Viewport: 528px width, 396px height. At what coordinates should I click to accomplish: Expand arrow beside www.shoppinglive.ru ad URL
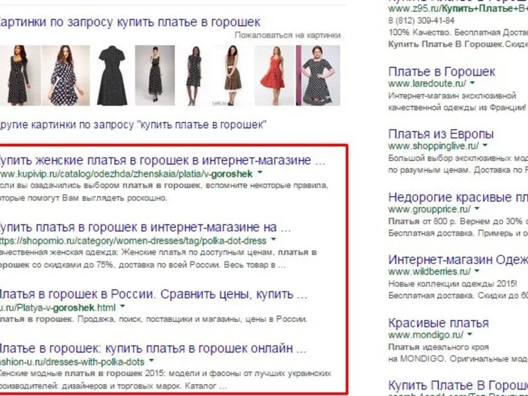tap(485, 145)
